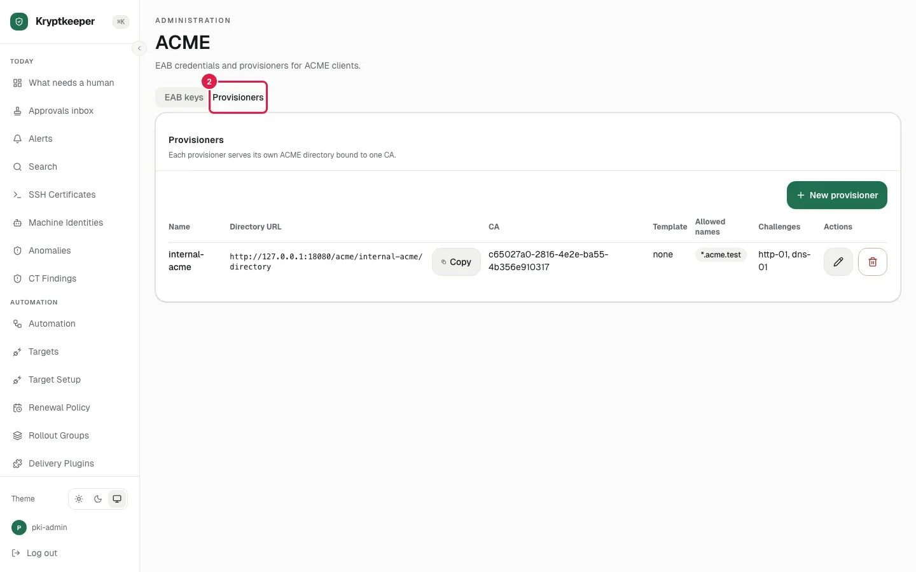Edit the internal-acme provisioner with pencil icon

(838, 262)
